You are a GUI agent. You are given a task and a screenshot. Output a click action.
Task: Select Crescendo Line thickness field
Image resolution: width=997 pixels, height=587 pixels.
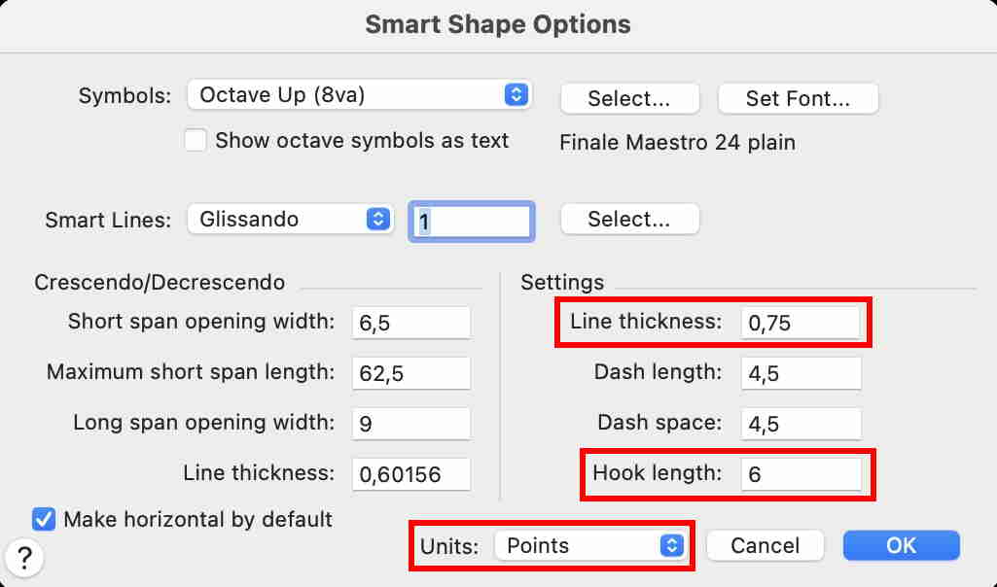(x=410, y=474)
